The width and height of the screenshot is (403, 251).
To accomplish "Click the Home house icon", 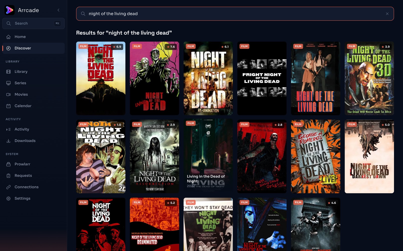I will (9, 37).
